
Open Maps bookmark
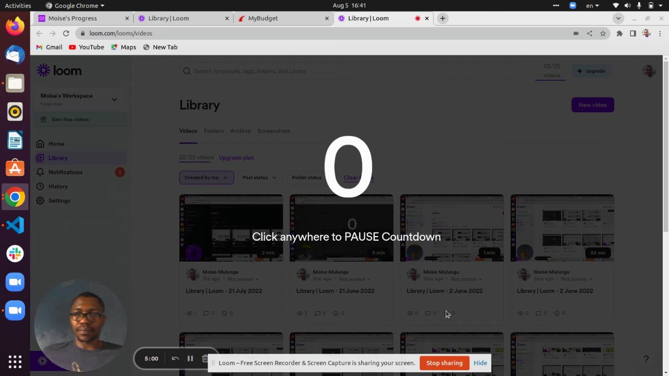123,47
